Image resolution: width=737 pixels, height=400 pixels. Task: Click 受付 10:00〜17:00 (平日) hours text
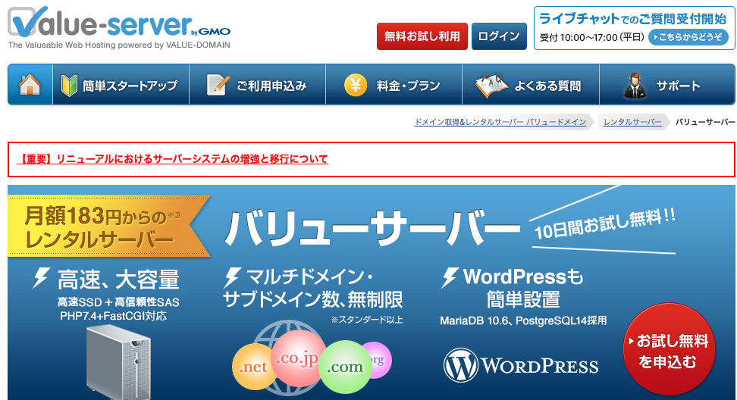591,37
